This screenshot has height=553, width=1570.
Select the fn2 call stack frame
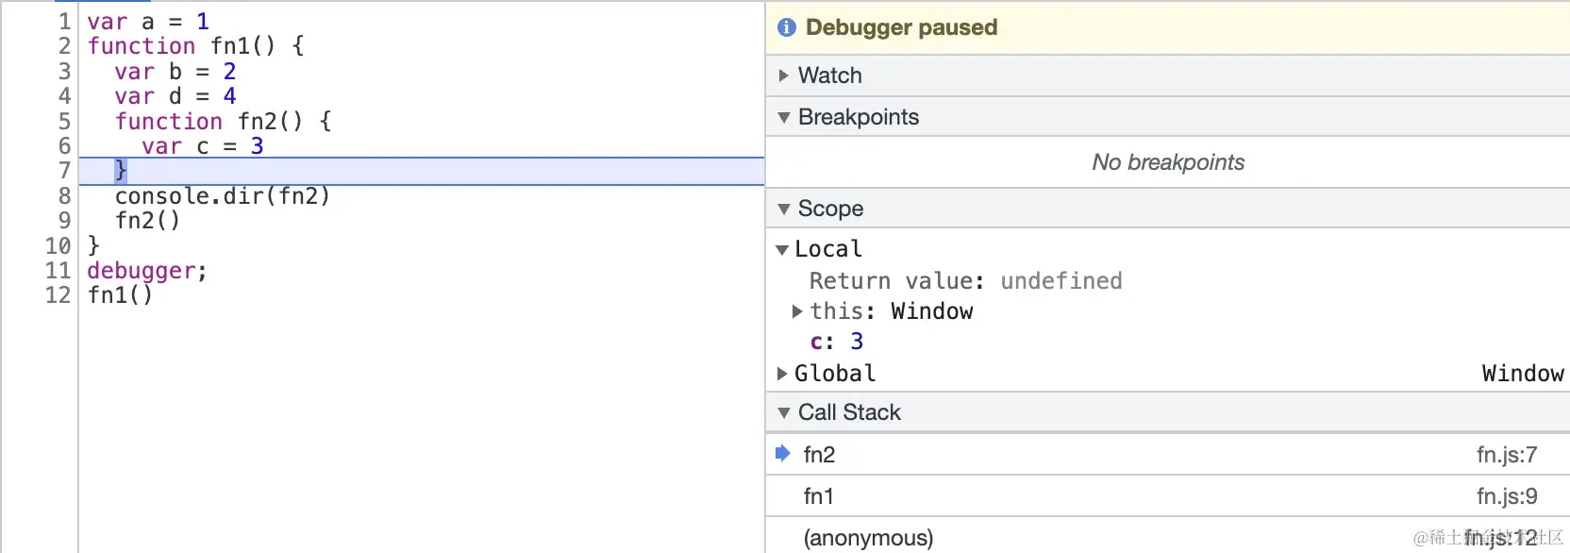tap(819, 455)
